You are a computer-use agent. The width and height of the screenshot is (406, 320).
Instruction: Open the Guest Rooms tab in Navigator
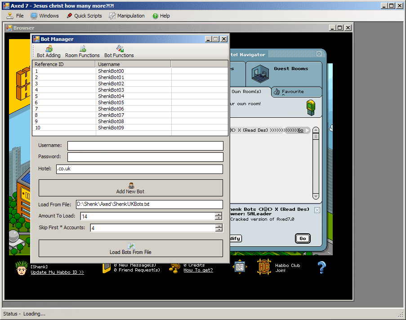(x=284, y=74)
